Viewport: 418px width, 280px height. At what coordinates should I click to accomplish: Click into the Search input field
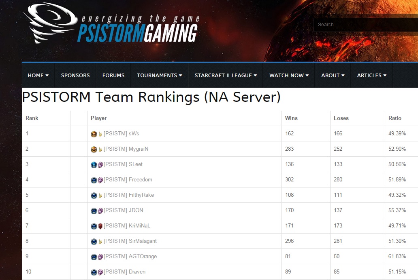365,25
